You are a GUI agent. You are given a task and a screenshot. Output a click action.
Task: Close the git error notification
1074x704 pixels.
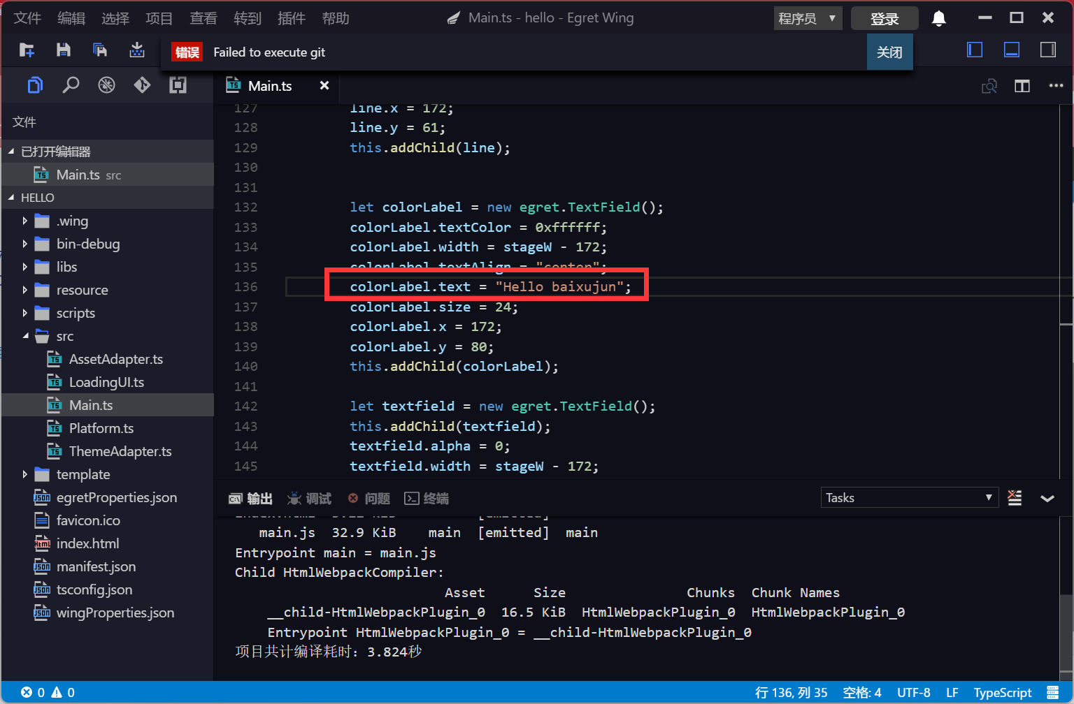[889, 52]
